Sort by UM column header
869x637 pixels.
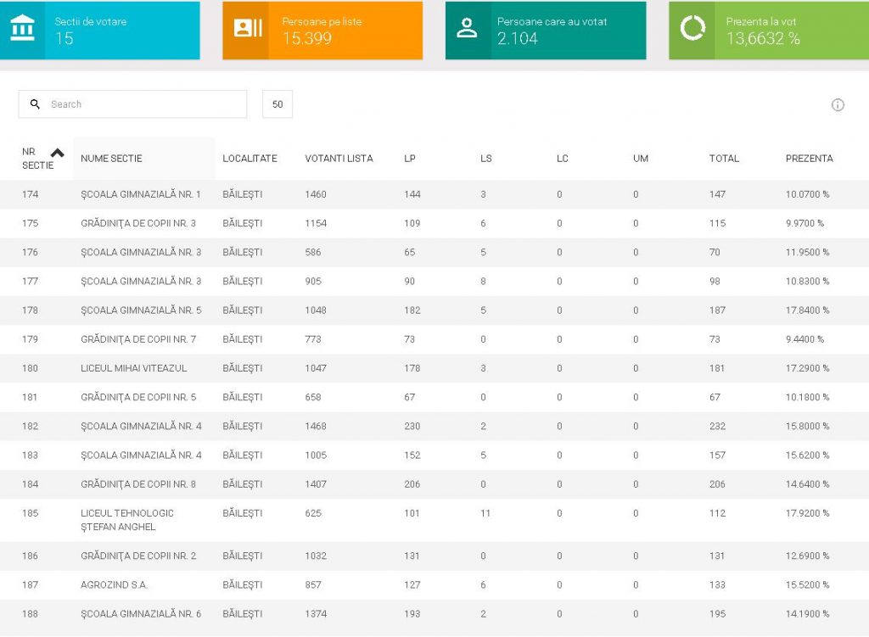[x=641, y=159]
